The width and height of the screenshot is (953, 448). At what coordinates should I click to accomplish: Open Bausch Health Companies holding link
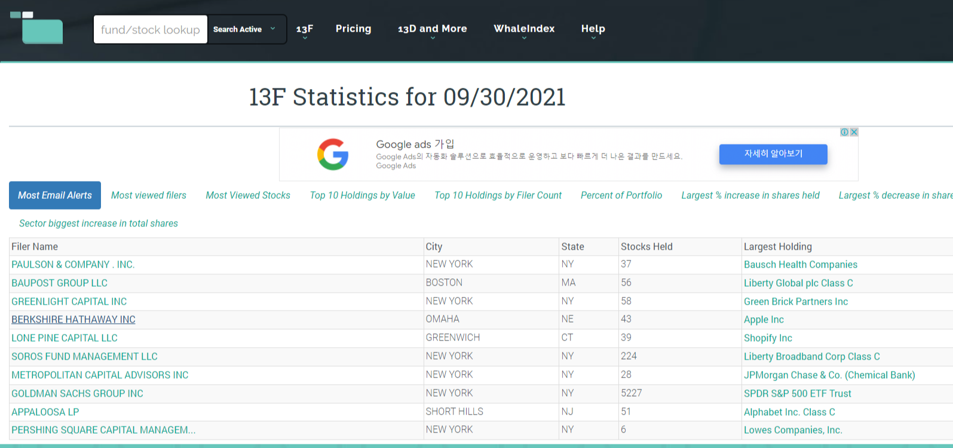pyautogui.click(x=801, y=265)
